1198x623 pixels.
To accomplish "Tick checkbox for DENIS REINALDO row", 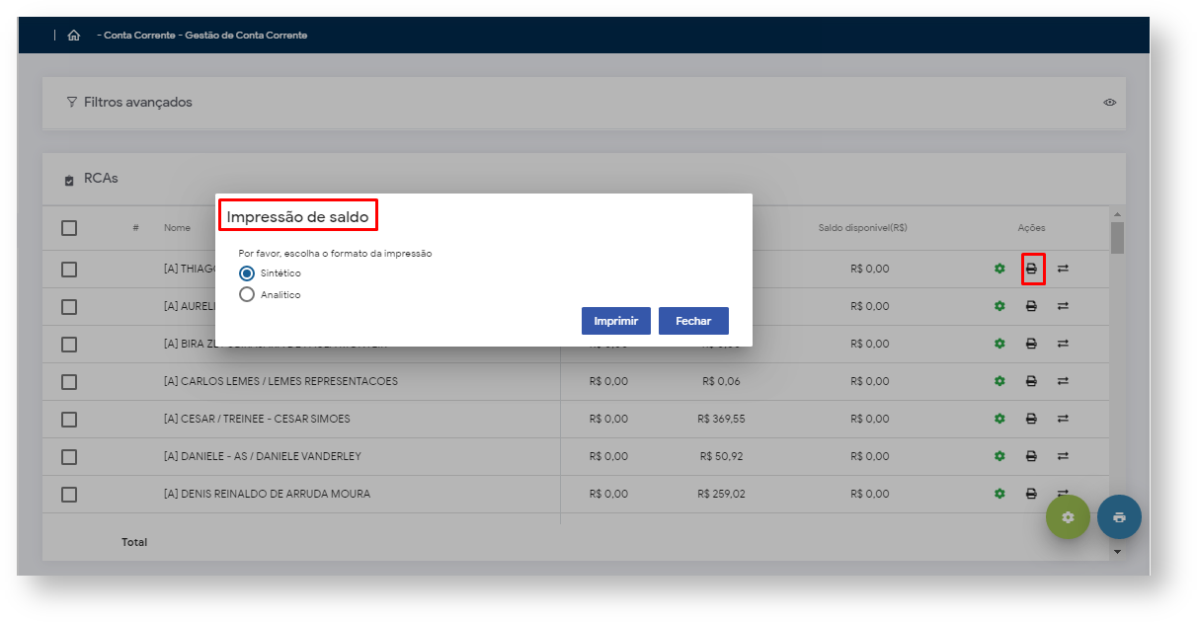I will (69, 494).
